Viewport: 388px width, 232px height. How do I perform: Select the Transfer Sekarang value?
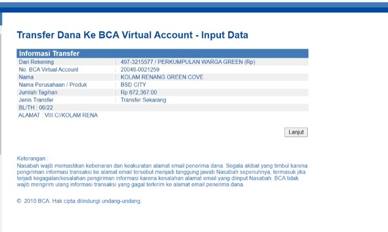(x=141, y=100)
